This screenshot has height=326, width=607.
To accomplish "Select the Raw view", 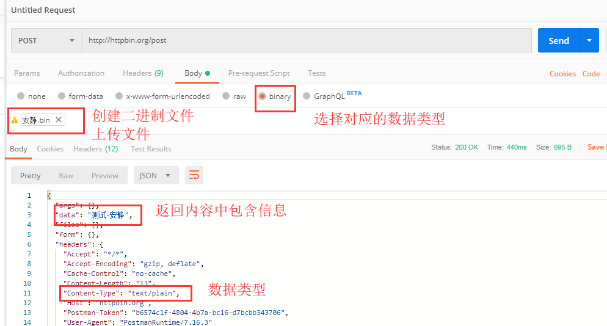I will pyautogui.click(x=66, y=175).
